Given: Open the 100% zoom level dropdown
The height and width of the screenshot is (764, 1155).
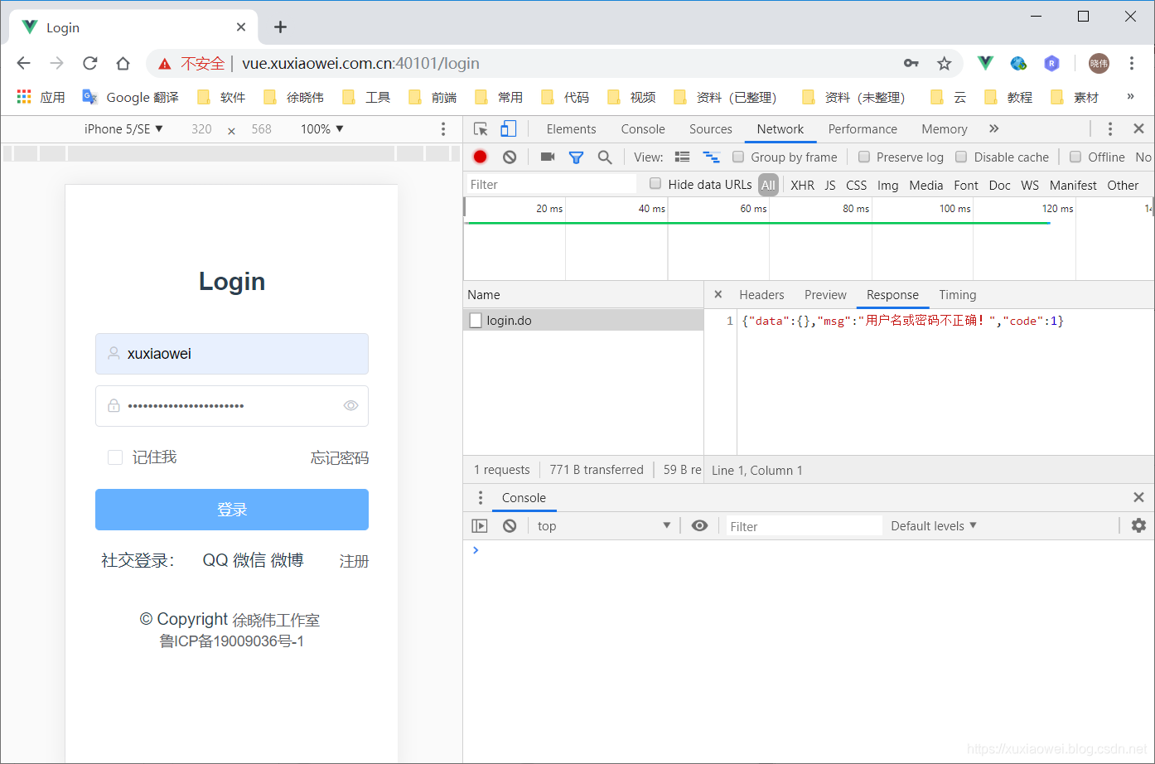Looking at the screenshot, I should click(x=321, y=128).
